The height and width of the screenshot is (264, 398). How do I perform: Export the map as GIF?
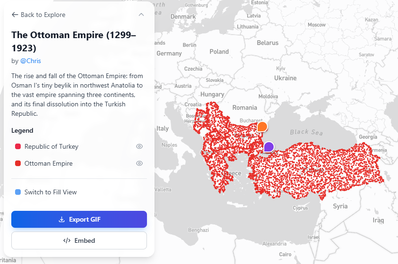pyautogui.click(x=79, y=219)
